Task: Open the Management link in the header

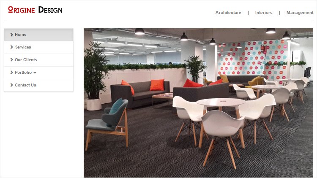Action: point(300,13)
